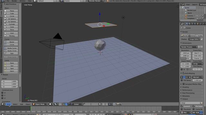
Task: Click resolution percentage 50% slider
Action: 186,58
